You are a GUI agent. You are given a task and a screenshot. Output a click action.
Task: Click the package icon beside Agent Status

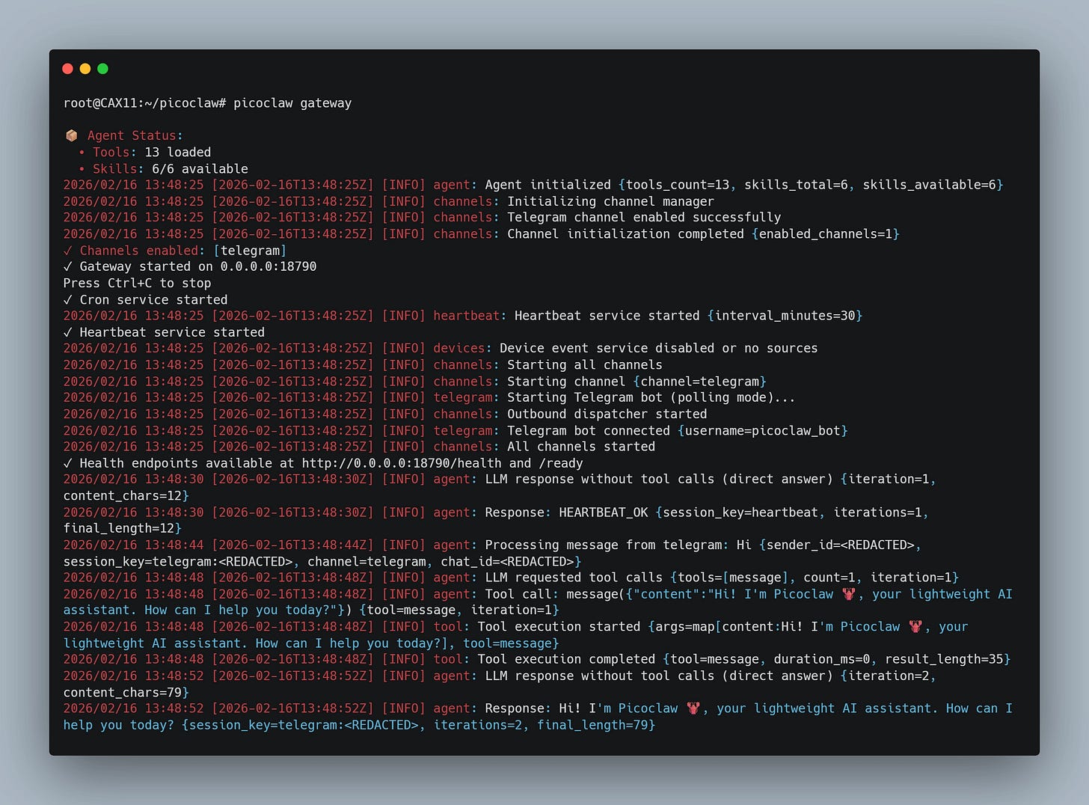[x=72, y=135]
